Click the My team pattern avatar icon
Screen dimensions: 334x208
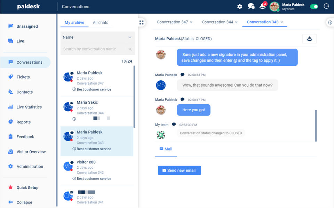tap(161, 135)
